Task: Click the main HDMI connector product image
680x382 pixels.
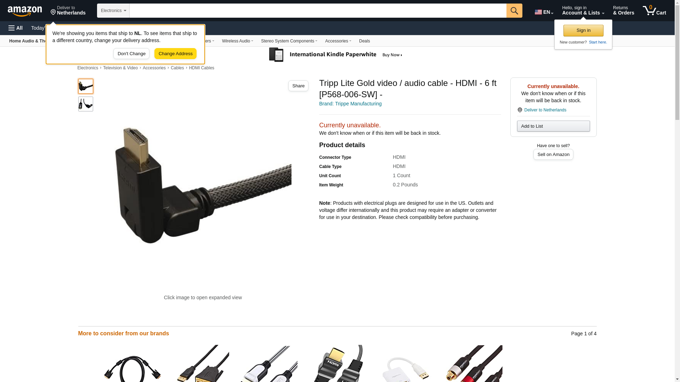Action: point(203,185)
